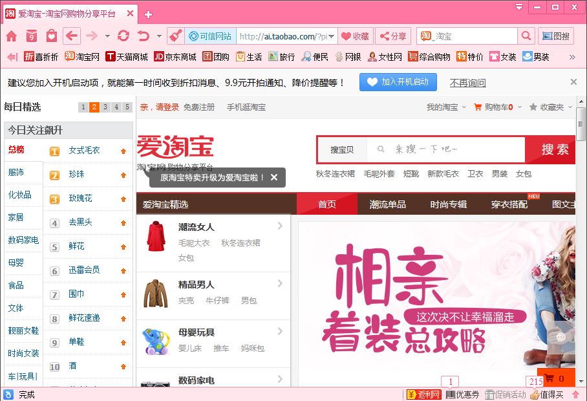Open the 女性网 bookmark
The image size is (587, 401).
(385, 56)
